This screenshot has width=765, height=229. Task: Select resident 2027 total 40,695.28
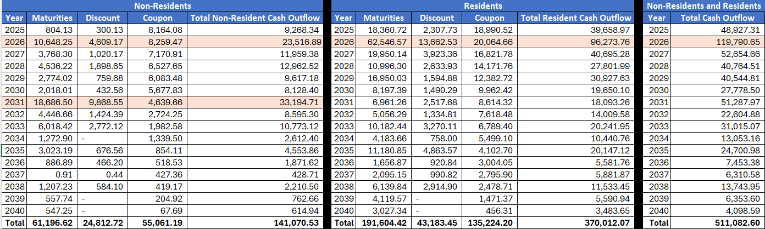tap(575, 54)
